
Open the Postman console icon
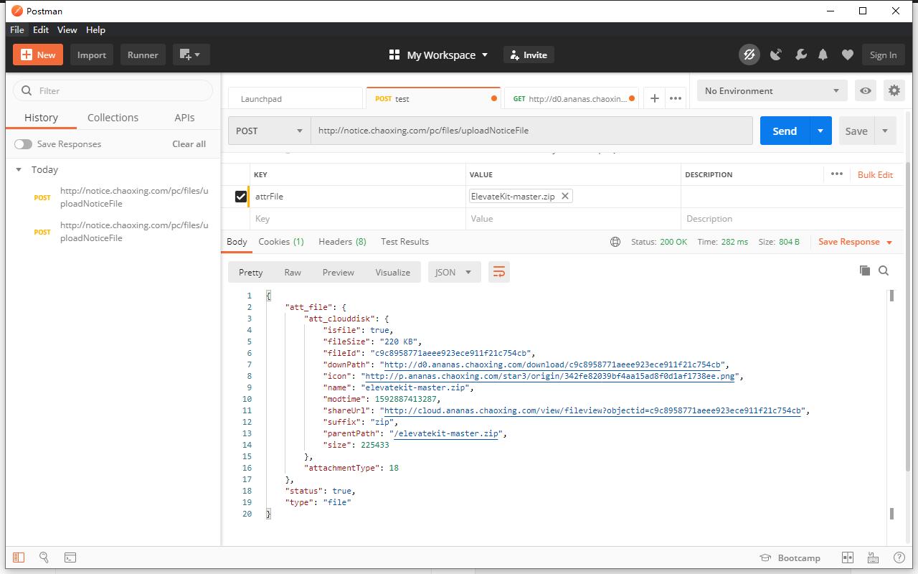70,557
